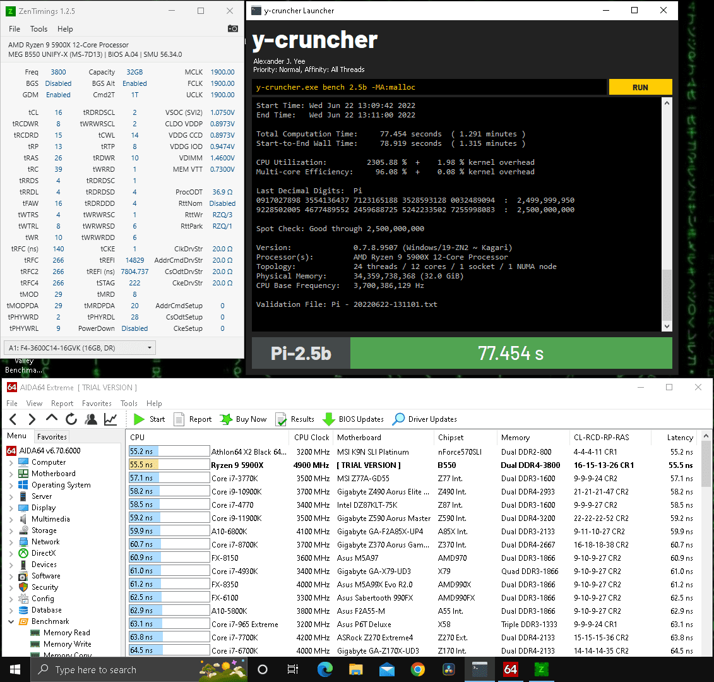This screenshot has width=714, height=682.
Task: Expand the Storage tree node
Action: (x=11, y=530)
